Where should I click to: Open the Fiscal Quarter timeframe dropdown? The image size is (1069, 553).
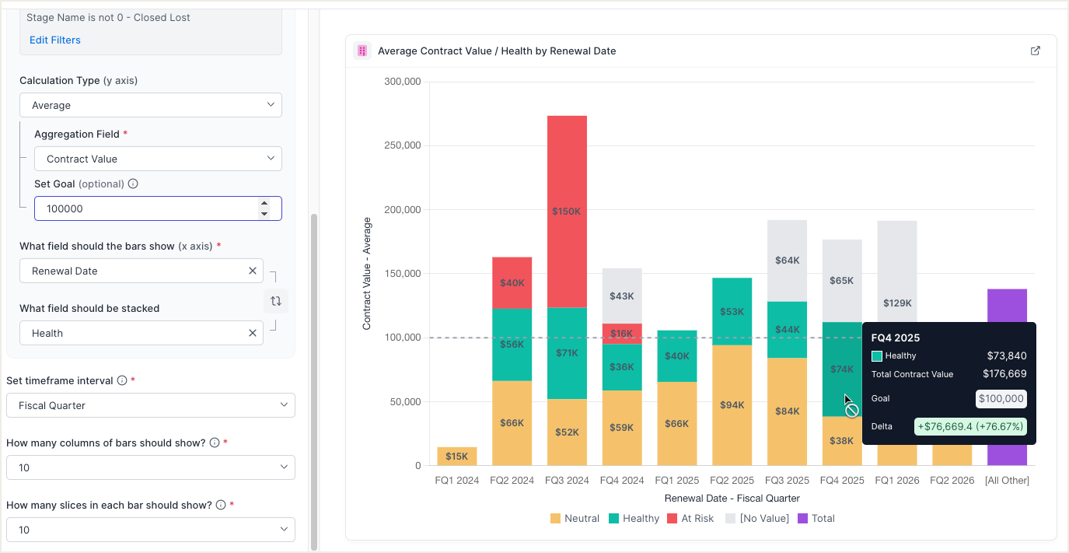pos(151,405)
